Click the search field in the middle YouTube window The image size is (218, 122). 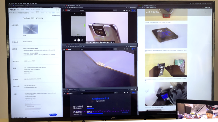click(97, 49)
